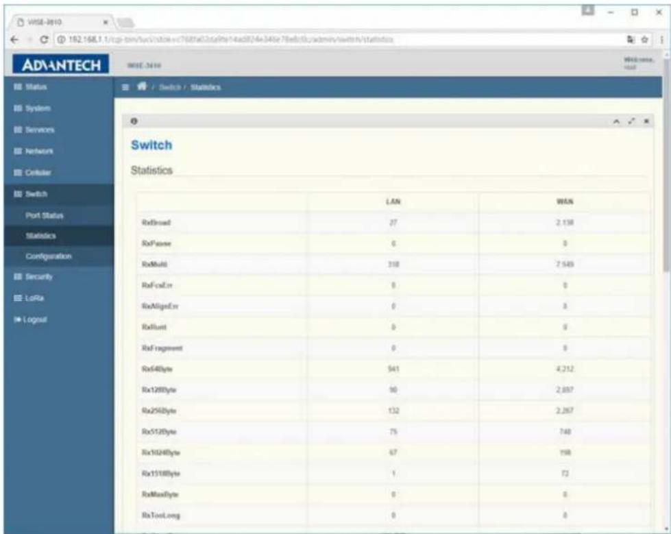
Task: Open the Status menu in sidebar
Action: pyautogui.click(x=30, y=87)
